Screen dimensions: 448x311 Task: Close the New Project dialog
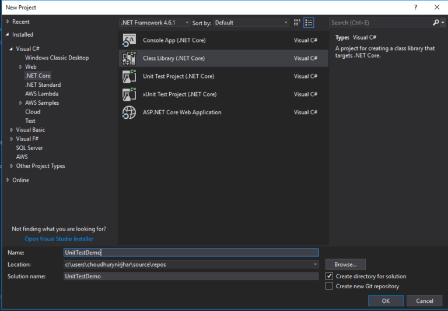point(437,8)
